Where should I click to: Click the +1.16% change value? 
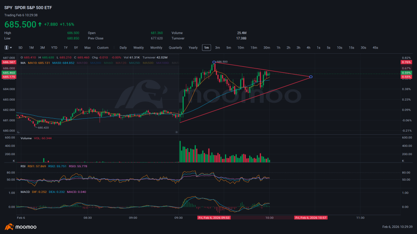point(67,24)
